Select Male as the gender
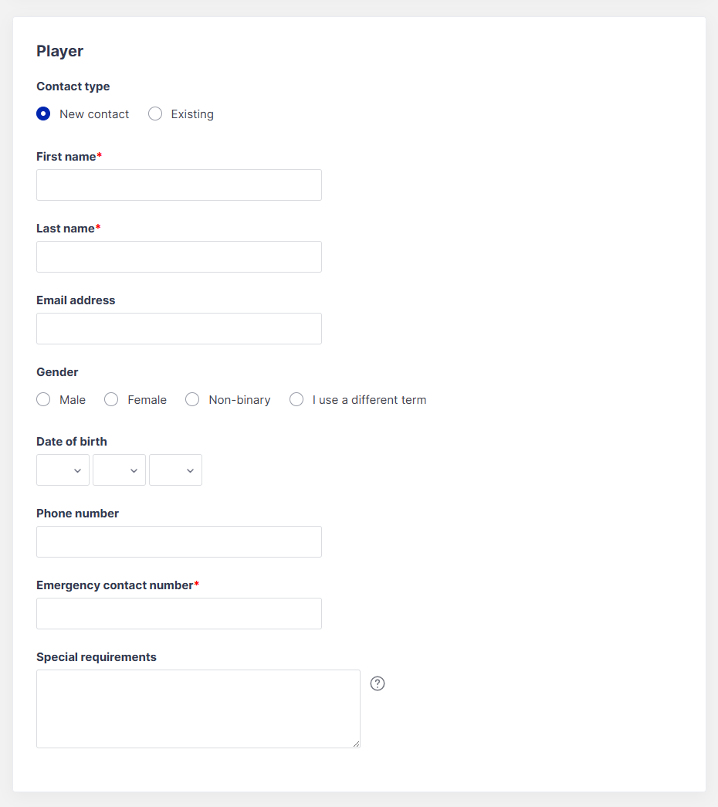Image resolution: width=718 pixels, height=807 pixels. pos(44,399)
